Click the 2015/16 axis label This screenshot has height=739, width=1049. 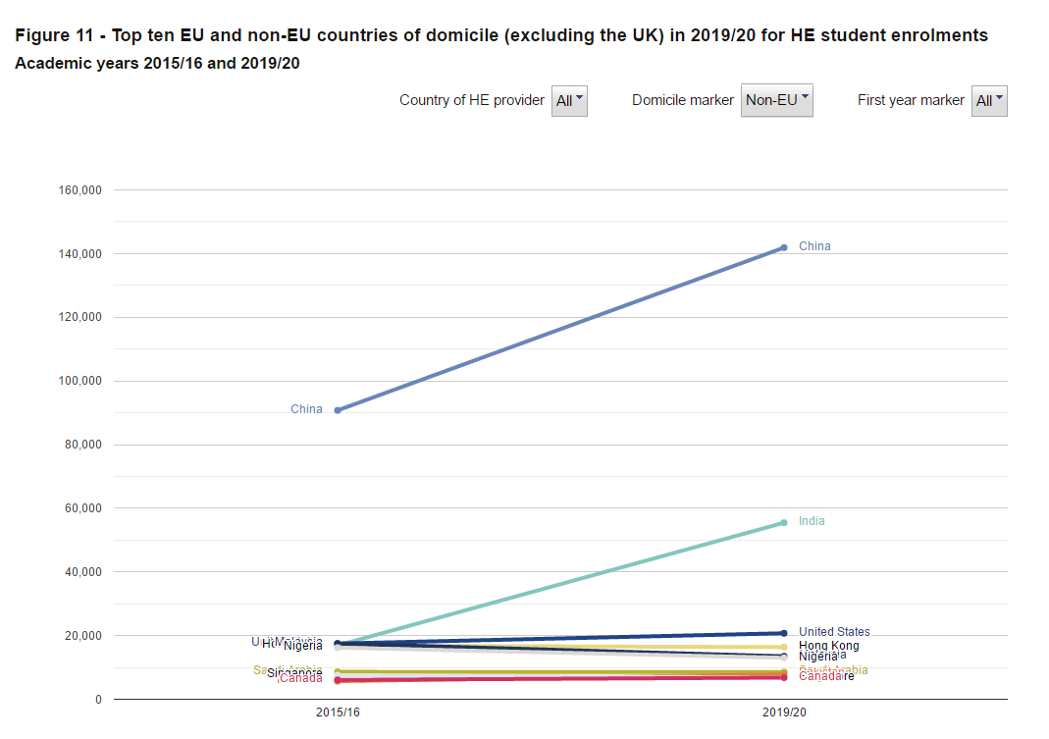pos(338,713)
